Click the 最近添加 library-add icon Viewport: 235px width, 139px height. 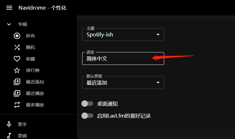coord(17,82)
